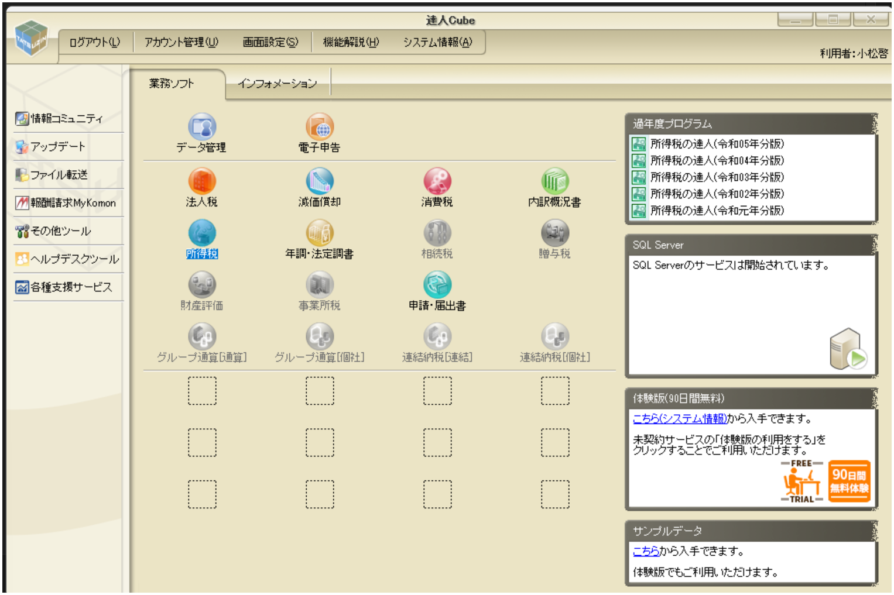Open the システム情報 menu
894x595 pixels.
tap(437, 42)
